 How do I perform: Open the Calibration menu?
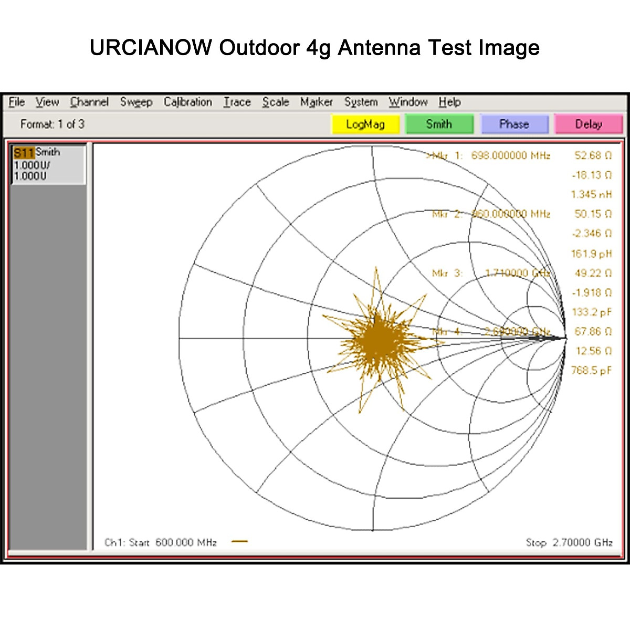click(187, 102)
